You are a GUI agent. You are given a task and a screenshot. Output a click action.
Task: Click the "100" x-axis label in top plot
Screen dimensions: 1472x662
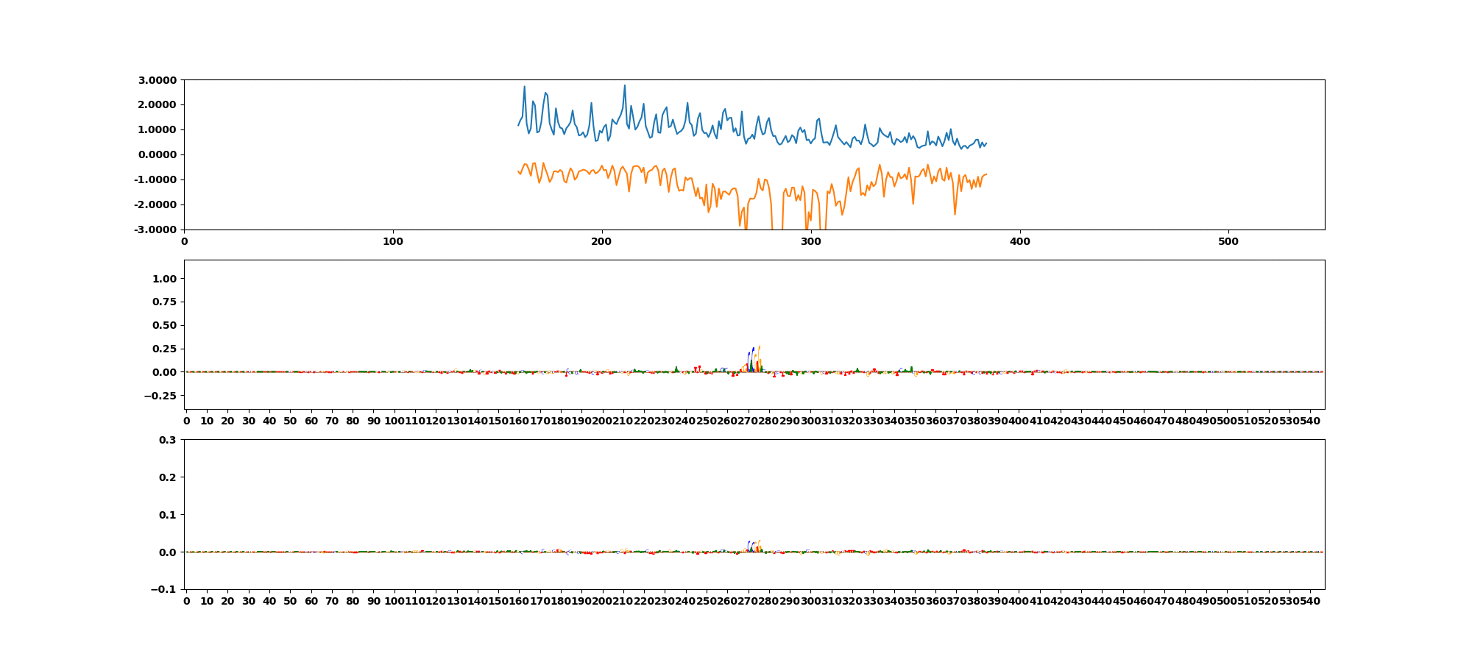(393, 241)
